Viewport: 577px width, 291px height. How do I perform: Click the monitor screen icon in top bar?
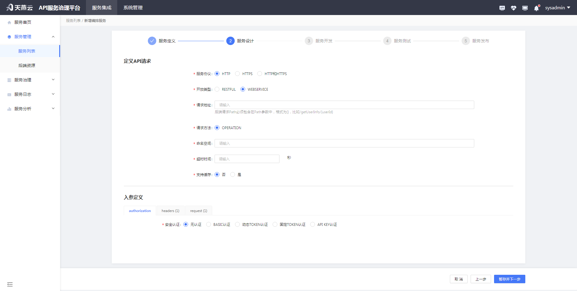tap(525, 8)
